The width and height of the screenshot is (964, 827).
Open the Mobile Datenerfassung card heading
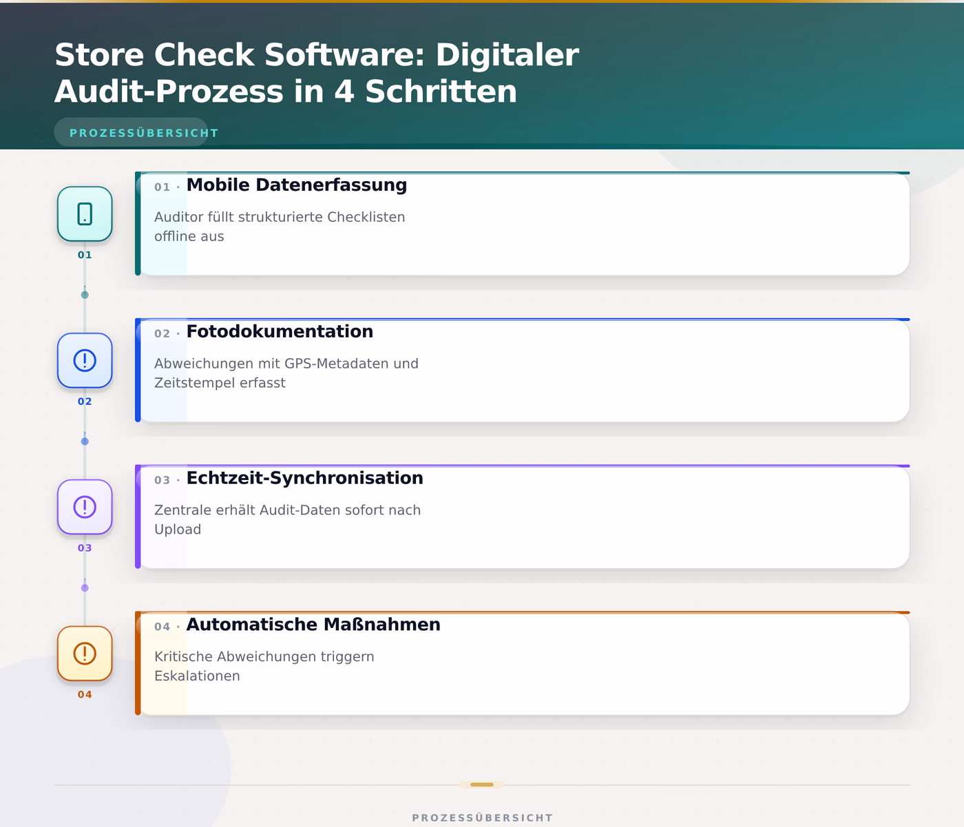tap(297, 185)
